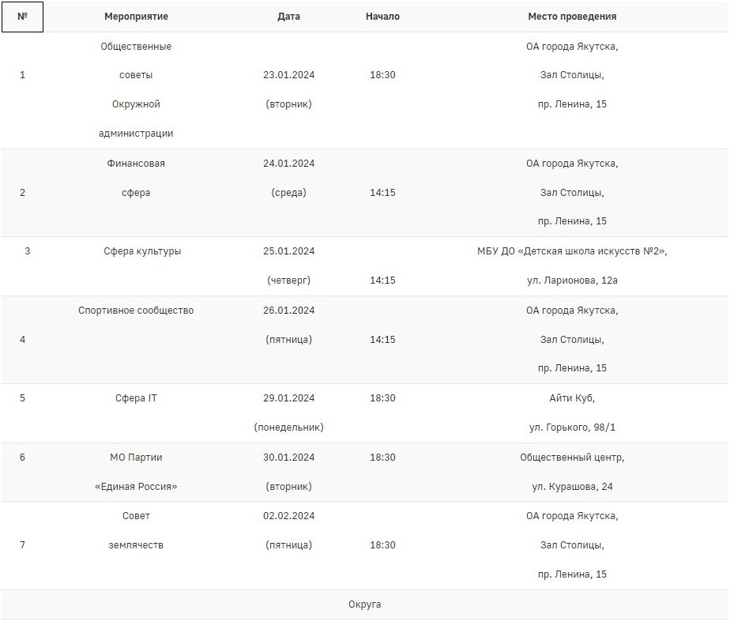The image size is (730, 629).
Task: Select the Сфера культуры event cell
Action: 142,251
